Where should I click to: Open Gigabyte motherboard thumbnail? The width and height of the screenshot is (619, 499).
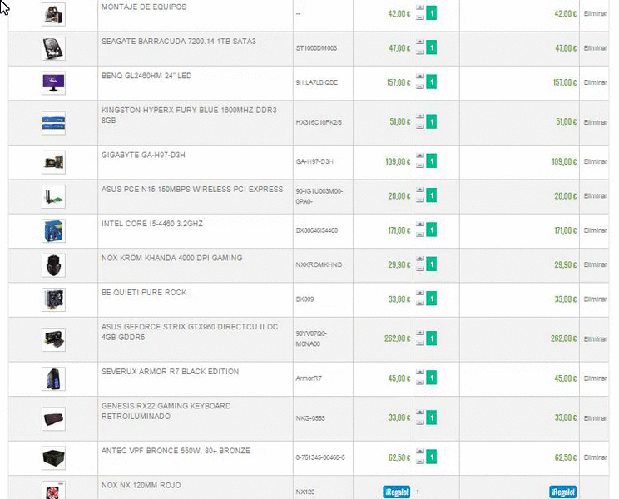click(54, 162)
